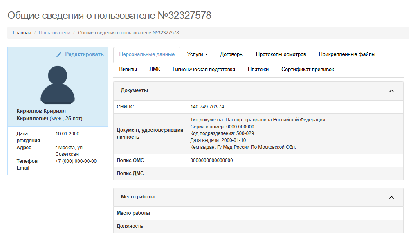Go to Прикрепленные файлы tab
Viewport: 411px width, 252px height.
(347, 54)
